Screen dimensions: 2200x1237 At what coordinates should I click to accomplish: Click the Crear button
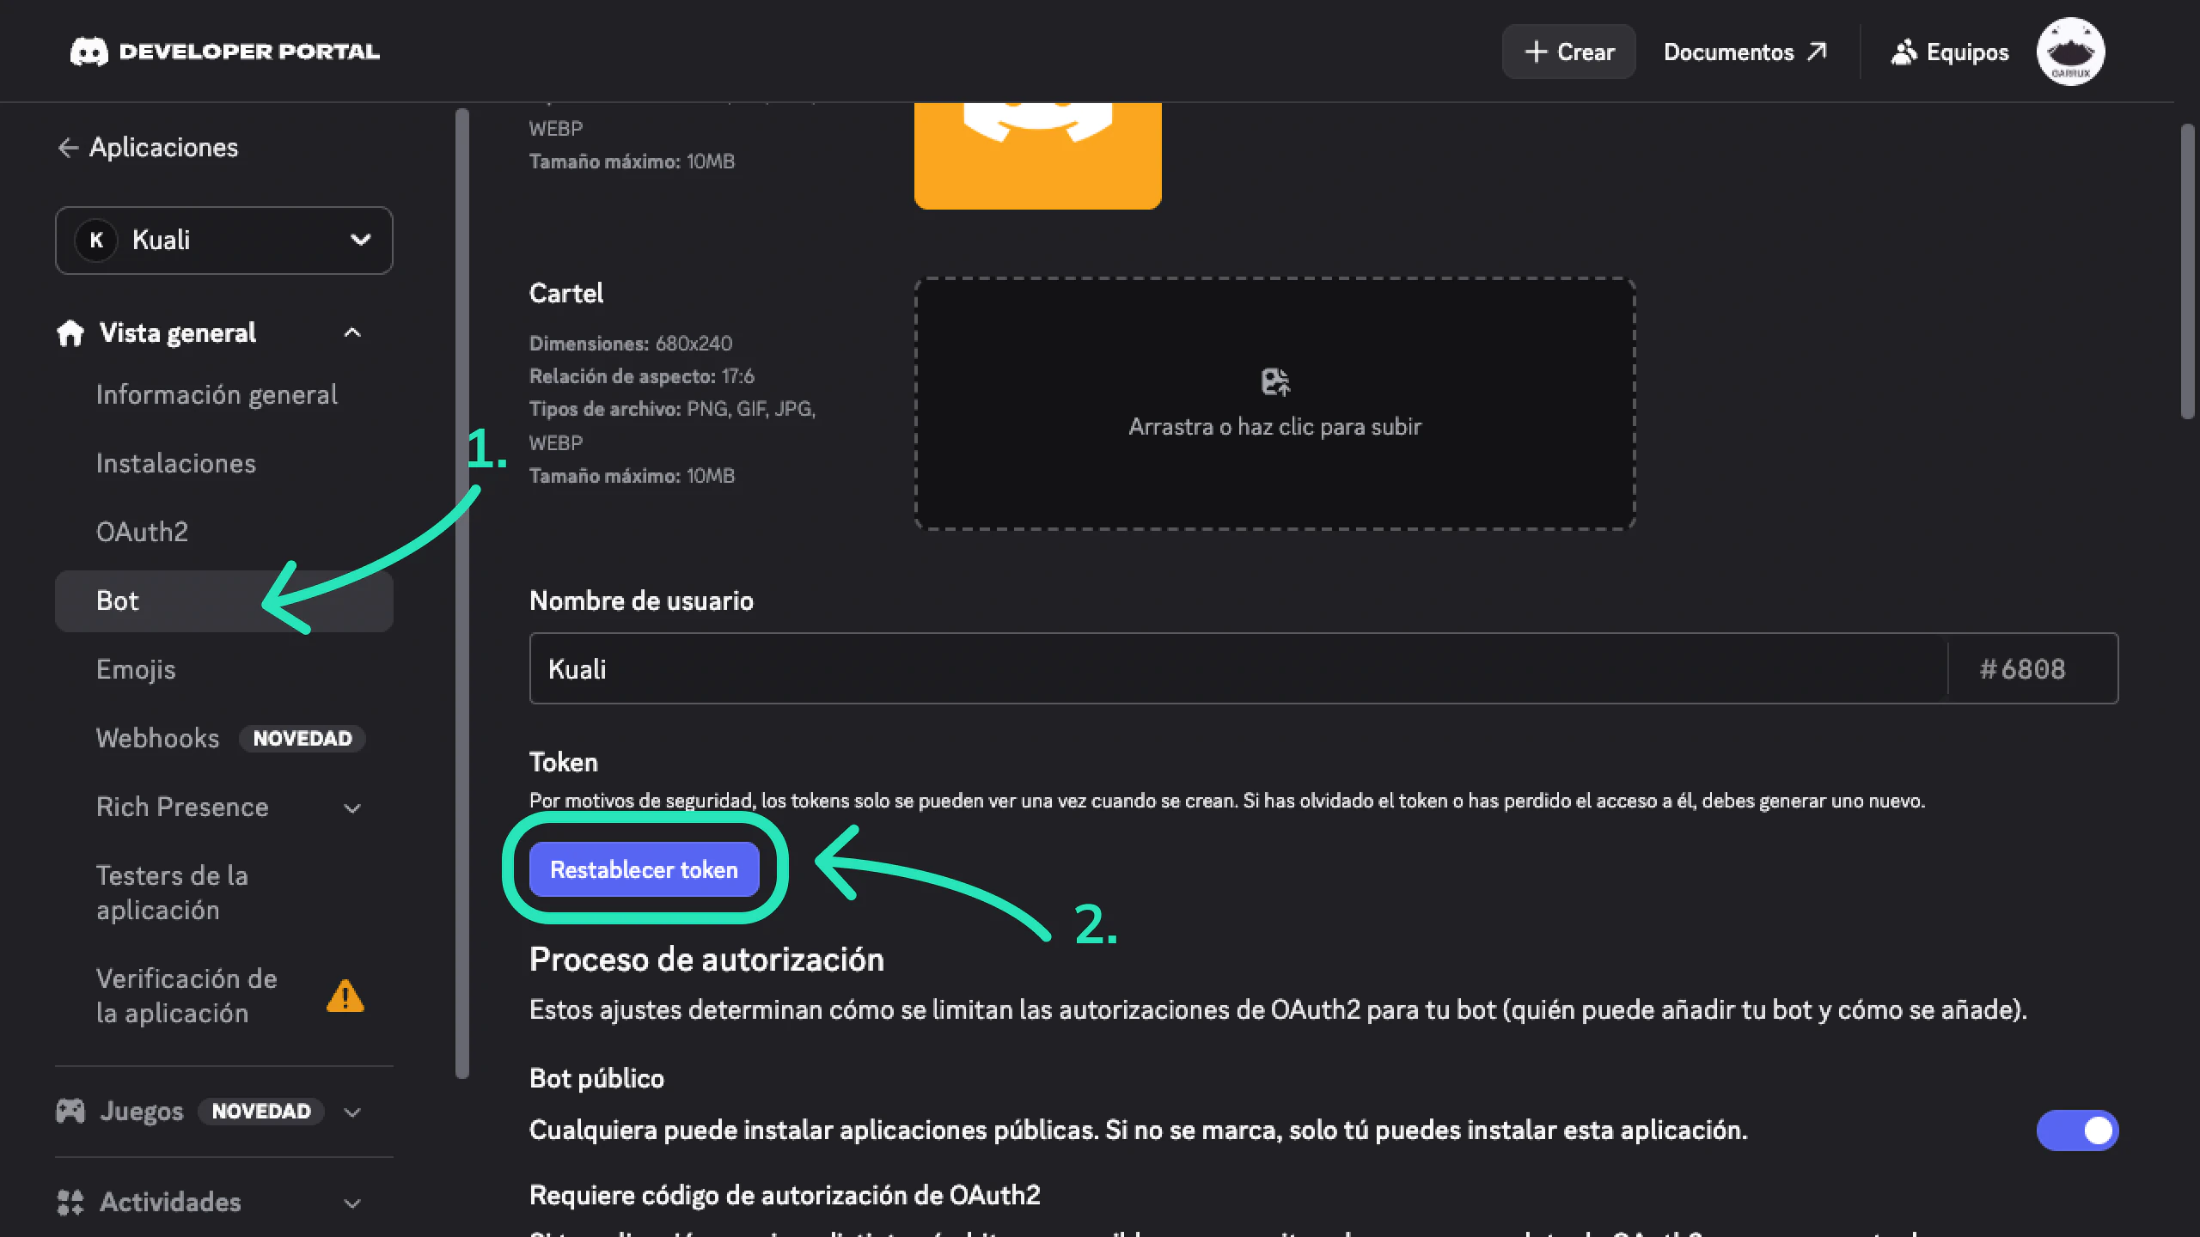click(x=1568, y=52)
